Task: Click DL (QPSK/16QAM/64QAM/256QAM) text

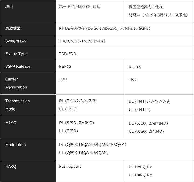Action: click(92, 145)
